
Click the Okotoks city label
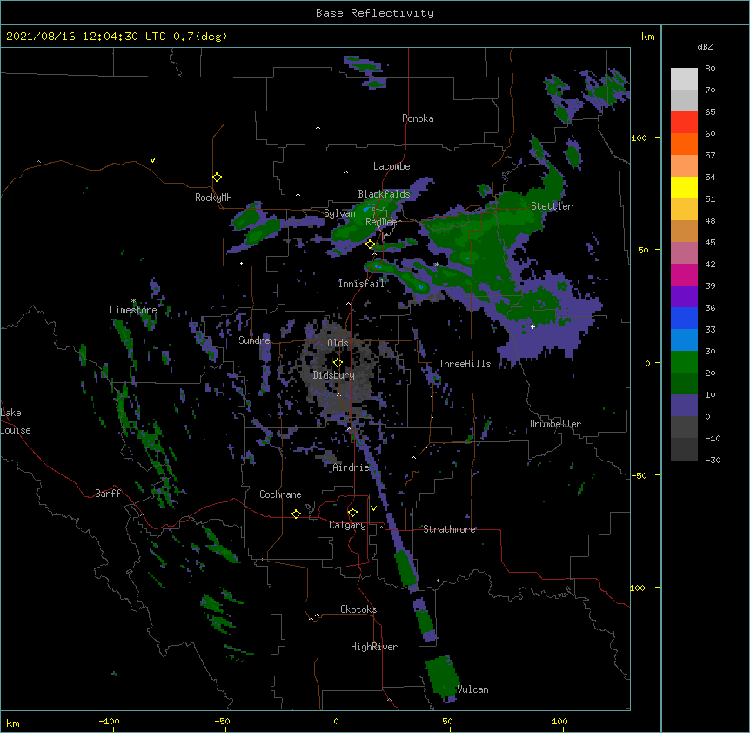tap(358, 609)
